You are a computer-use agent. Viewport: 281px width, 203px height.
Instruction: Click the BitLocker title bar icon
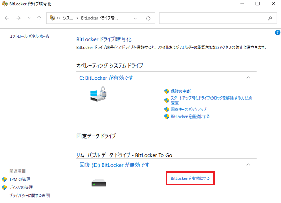[x=5, y=4]
